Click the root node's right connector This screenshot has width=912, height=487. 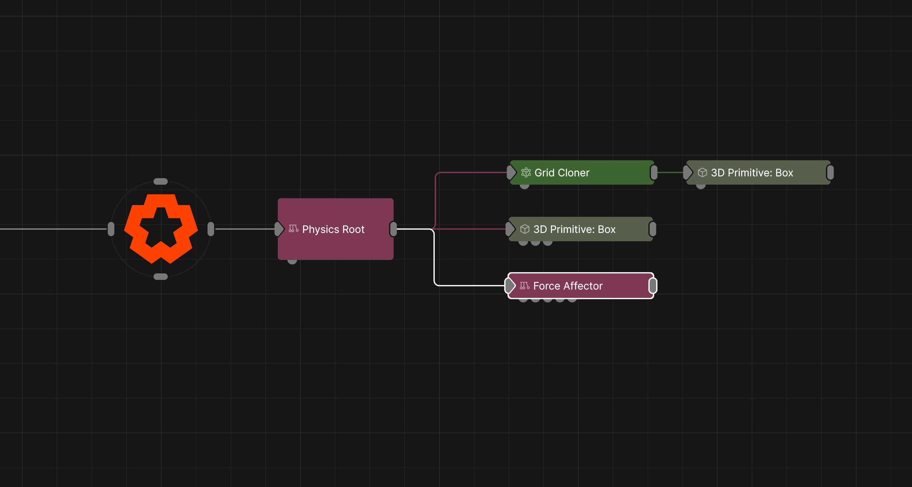[211, 229]
